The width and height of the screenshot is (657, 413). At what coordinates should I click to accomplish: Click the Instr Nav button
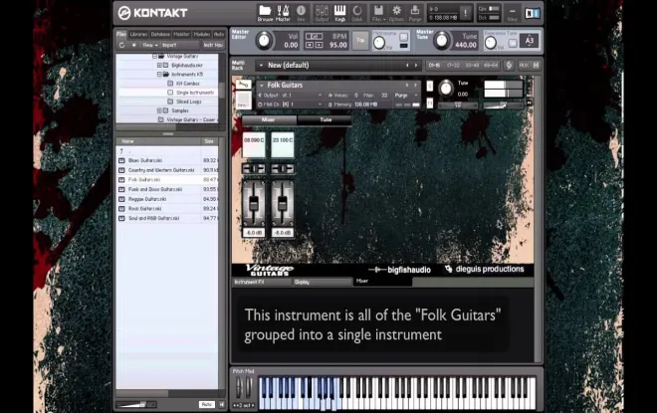click(x=213, y=45)
